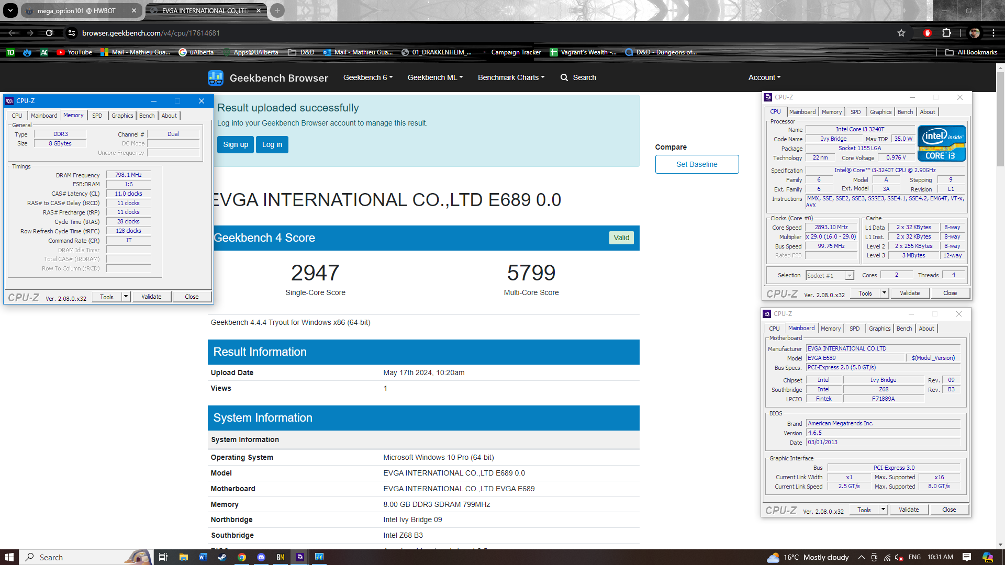1005x565 pixels.
Task: Open File Explorer from taskbar
Action: point(184,557)
